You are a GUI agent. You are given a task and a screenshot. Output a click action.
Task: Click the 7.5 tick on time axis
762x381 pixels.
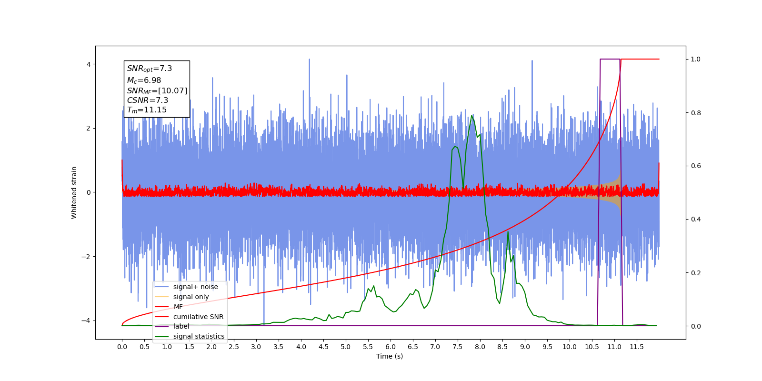pyautogui.click(x=458, y=347)
